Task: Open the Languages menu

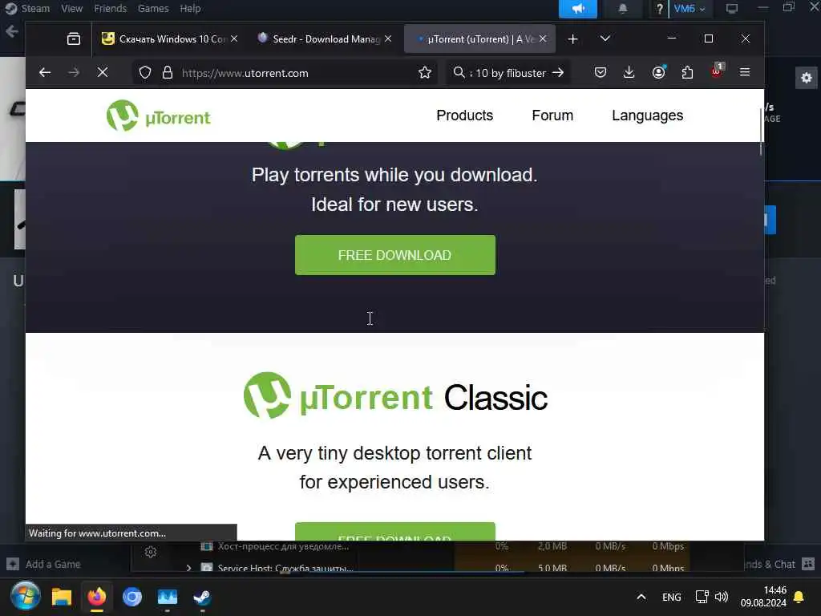Action: 647,115
